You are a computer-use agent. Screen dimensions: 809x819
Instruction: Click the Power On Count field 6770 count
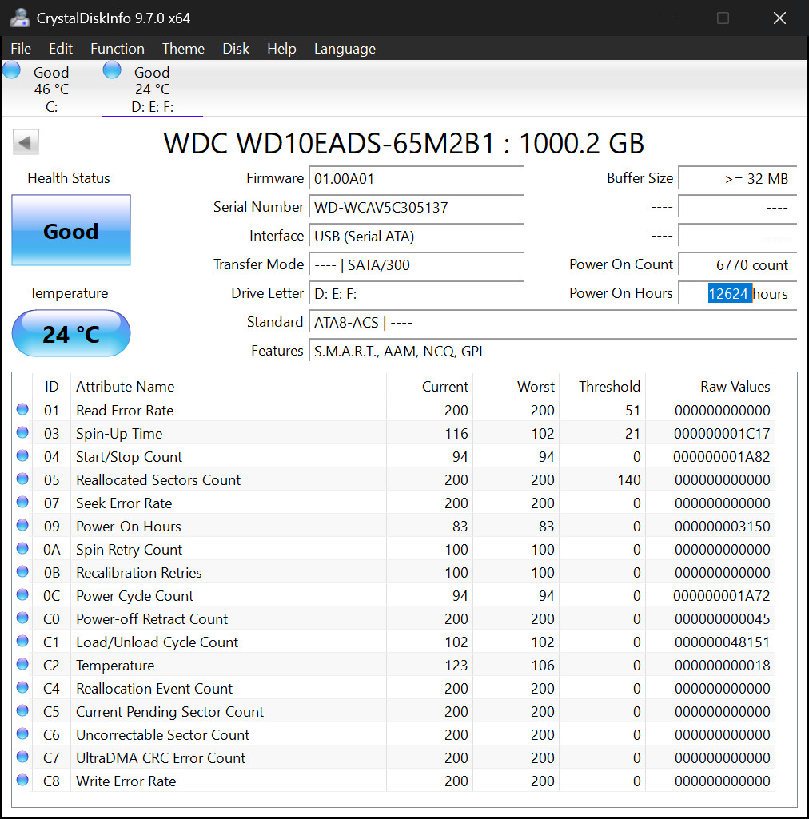(738, 264)
